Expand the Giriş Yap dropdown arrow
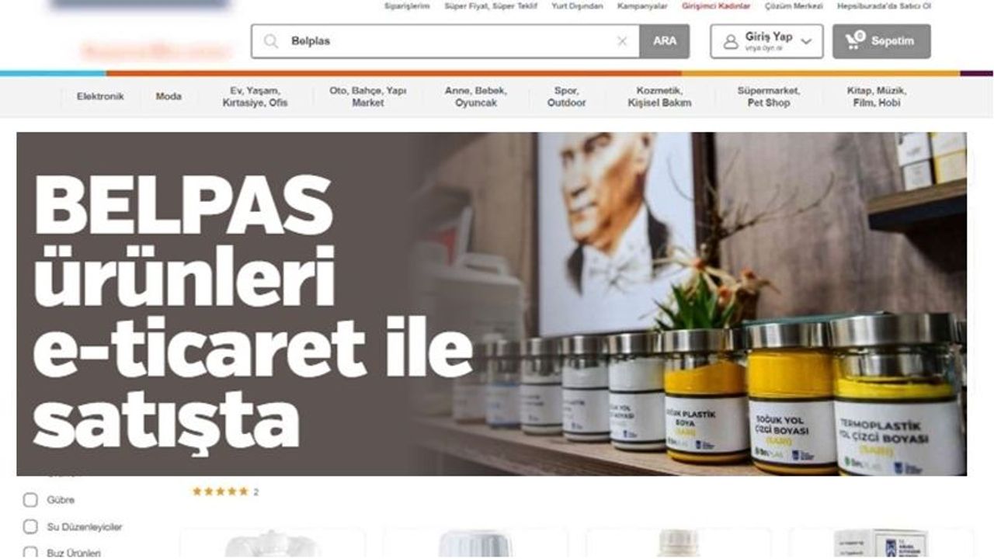This screenshot has width=994, height=559. (x=806, y=41)
